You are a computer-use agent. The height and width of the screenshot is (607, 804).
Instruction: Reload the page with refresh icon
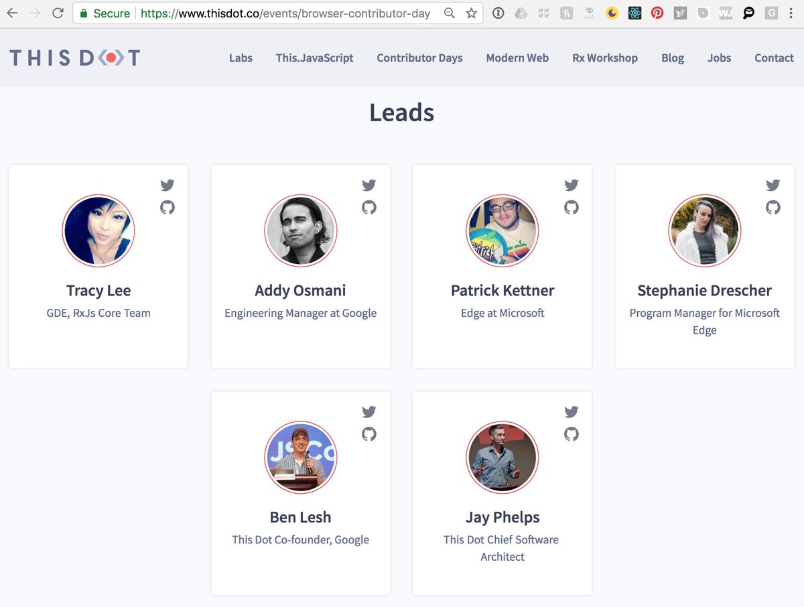[x=58, y=13]
